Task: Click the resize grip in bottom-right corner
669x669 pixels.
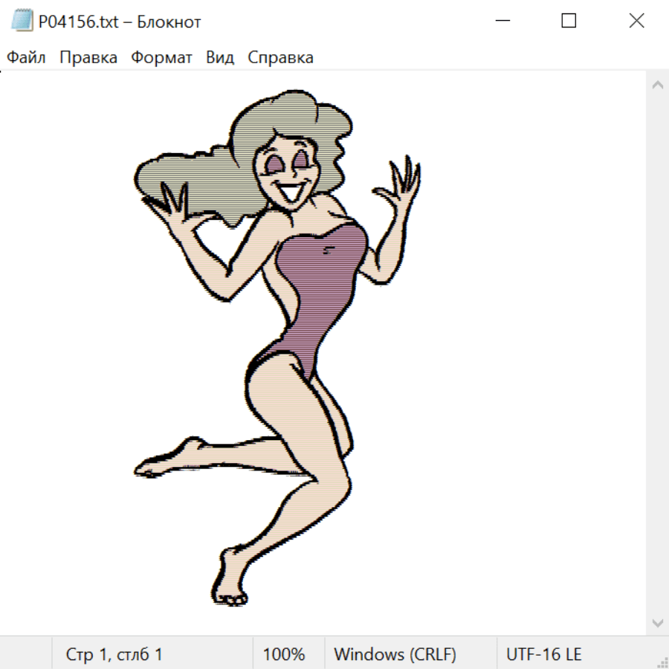Action: [662, 662]
